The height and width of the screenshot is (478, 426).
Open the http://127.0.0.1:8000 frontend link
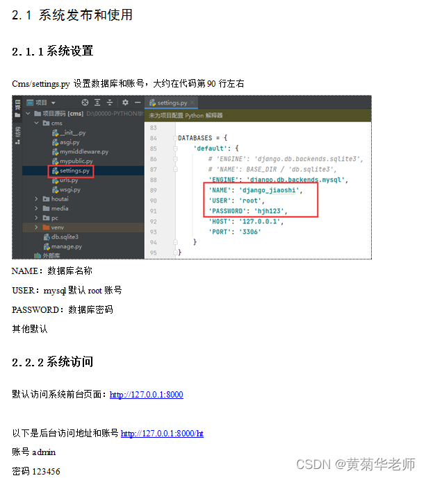pyautogui.click(x=146, y=395)
